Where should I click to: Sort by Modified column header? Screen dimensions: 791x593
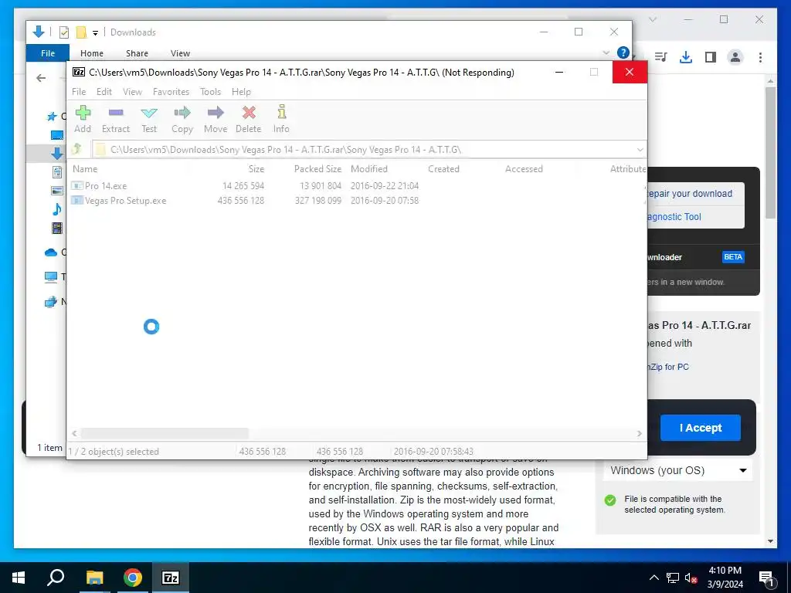click(x=368, y=169)
